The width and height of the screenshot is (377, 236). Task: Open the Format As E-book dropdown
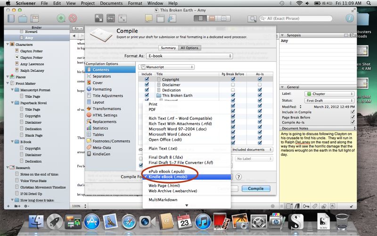pos(189,56)
